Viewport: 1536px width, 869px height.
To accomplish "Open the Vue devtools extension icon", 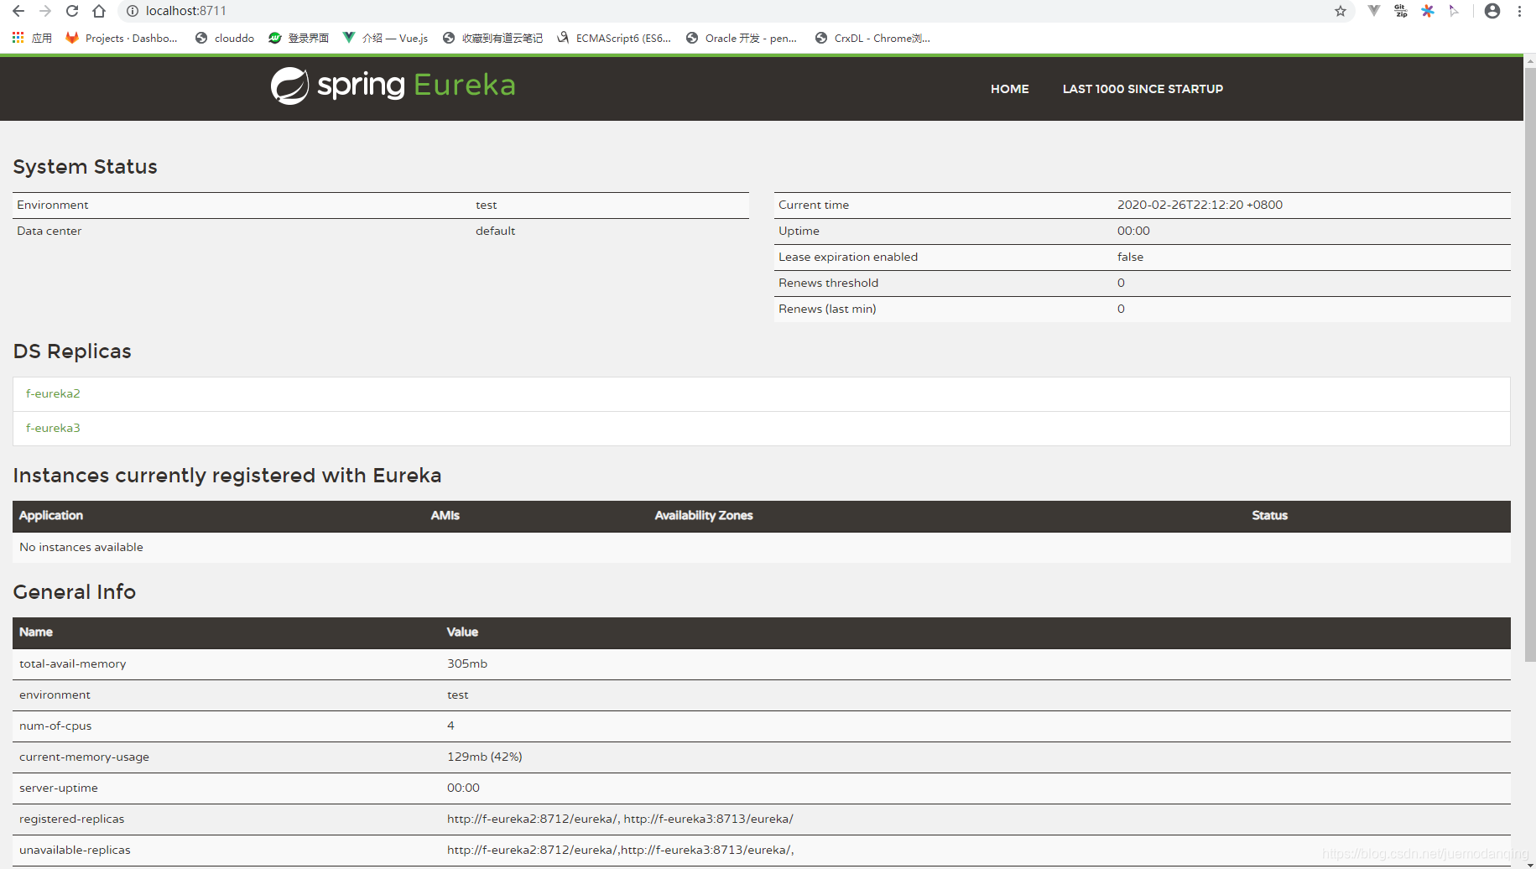I will [x=1373, y=11].
